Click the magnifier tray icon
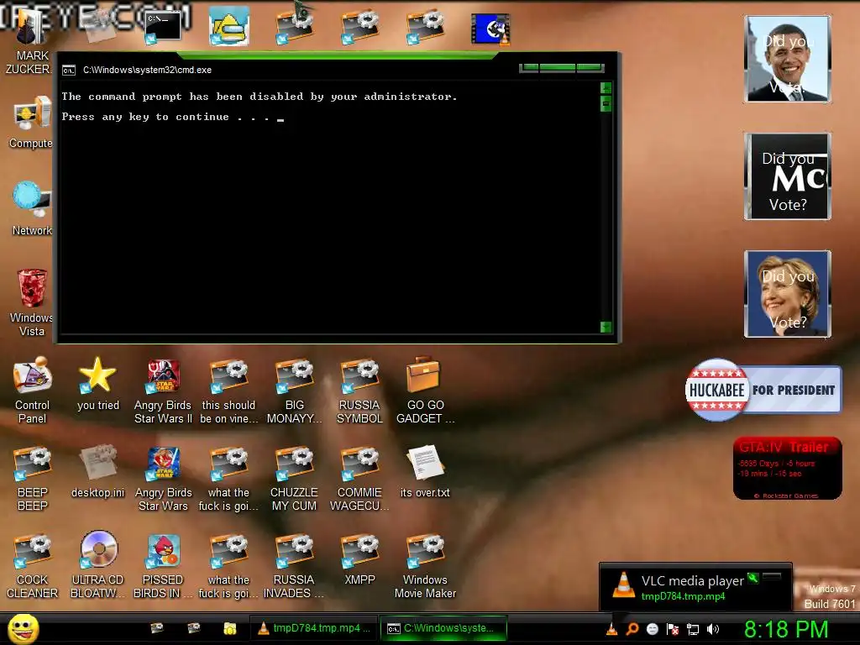860x645 pixels. [x=632, y=629]
